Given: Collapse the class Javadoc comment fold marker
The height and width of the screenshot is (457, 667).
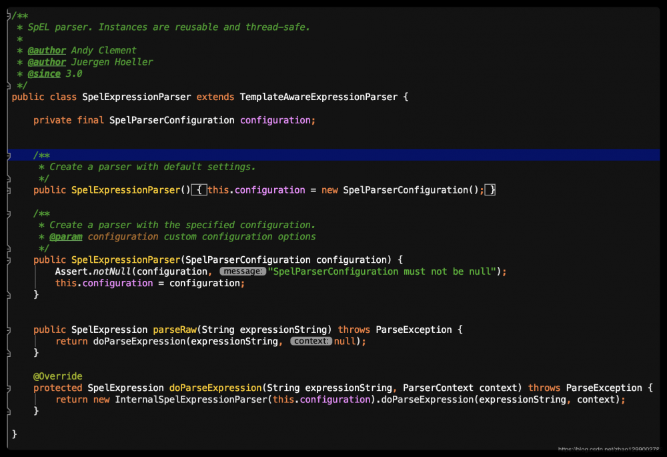Looking at the screenshot, I should coord(9,15).
